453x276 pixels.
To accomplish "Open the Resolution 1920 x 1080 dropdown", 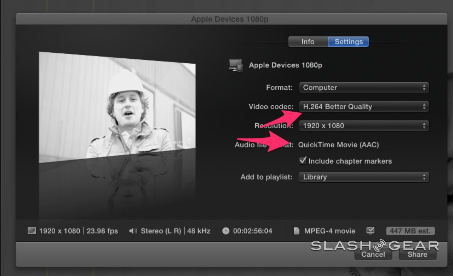I will (363, 126).
